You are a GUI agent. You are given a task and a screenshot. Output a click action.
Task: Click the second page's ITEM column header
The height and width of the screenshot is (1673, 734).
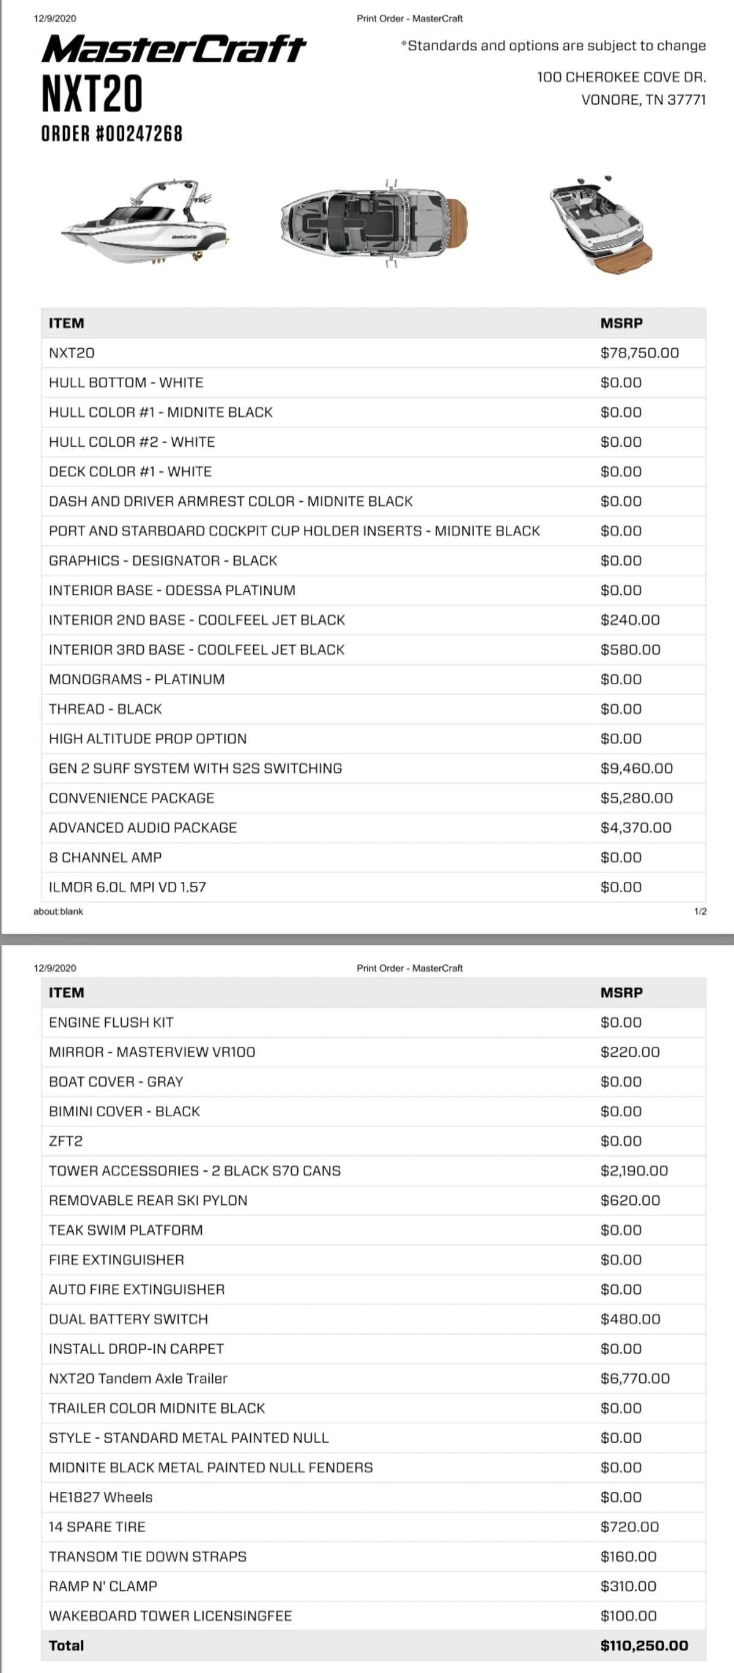click(x=66, y=993)
